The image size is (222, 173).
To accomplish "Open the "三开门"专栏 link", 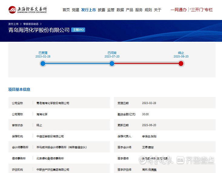I will point(201,10).
